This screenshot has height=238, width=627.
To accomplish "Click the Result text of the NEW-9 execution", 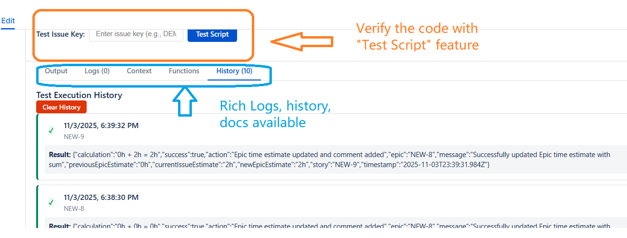I will 329,159.
